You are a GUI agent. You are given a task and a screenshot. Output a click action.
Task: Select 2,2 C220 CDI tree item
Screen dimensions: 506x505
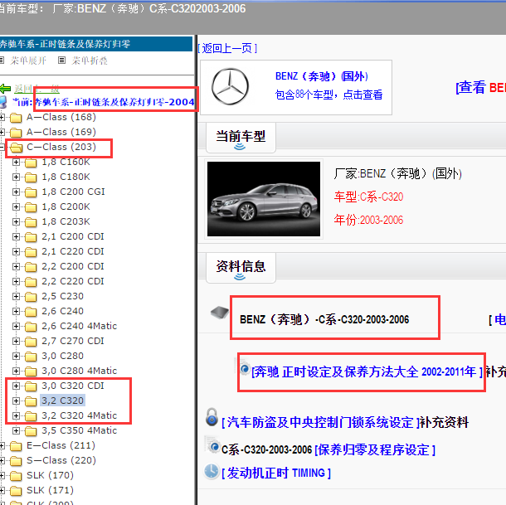tap(73, 281)
